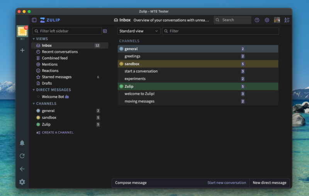Click unread badge 12 next to Inbox
This screenshot has height=196, width=309.
(x=97, y=45)
